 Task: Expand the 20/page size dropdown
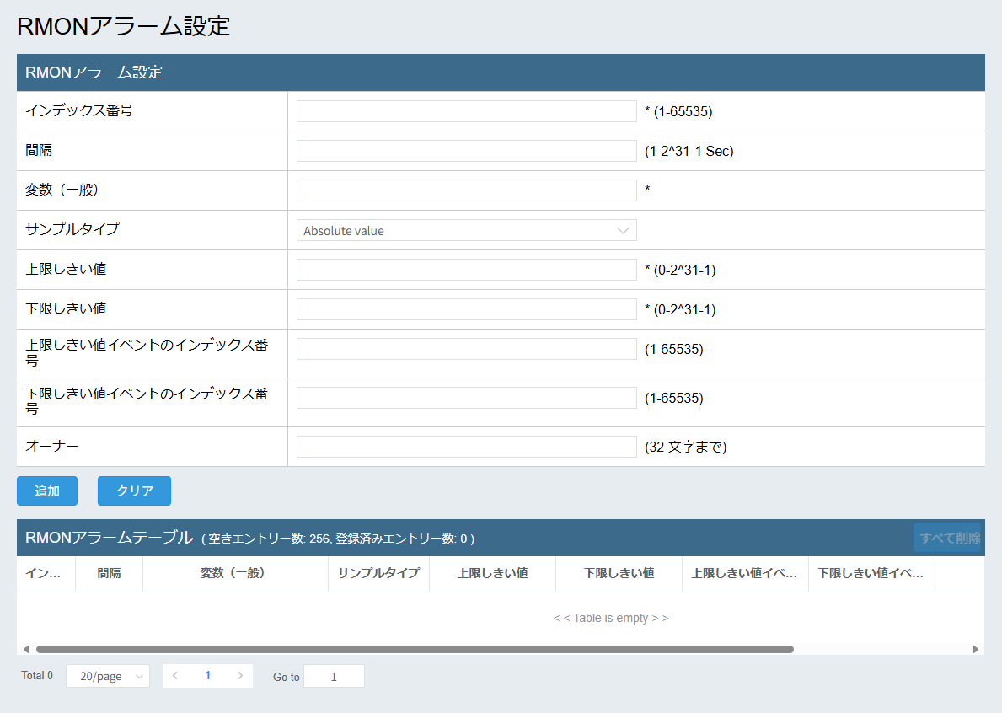point(108,676)
